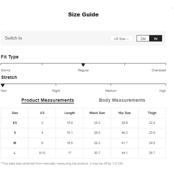Click the Stretch triangle marker at Non
The width and height of the screenshot is (174, 174).
click(x=3, y=85)
